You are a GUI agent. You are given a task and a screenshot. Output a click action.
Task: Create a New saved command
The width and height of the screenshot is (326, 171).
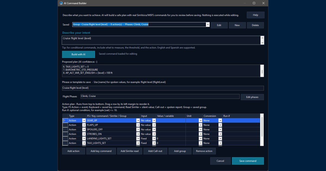(x=237, y=25)
